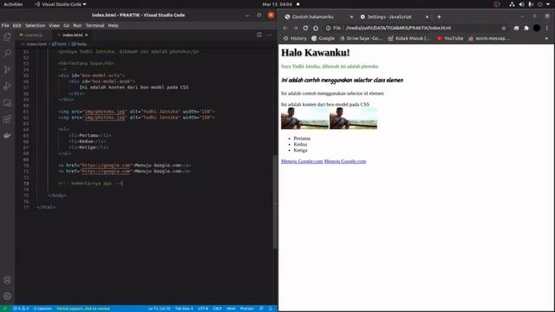Click the UTF-8 encoding status bar entry
The height and width of the screenshot is (312, 555).
(x=203, y=309)
